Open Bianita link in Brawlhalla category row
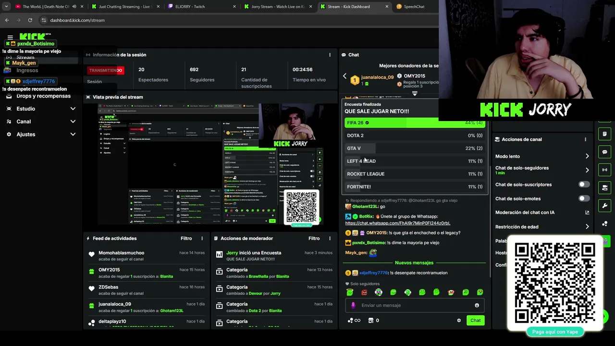 tap(283, 276)
